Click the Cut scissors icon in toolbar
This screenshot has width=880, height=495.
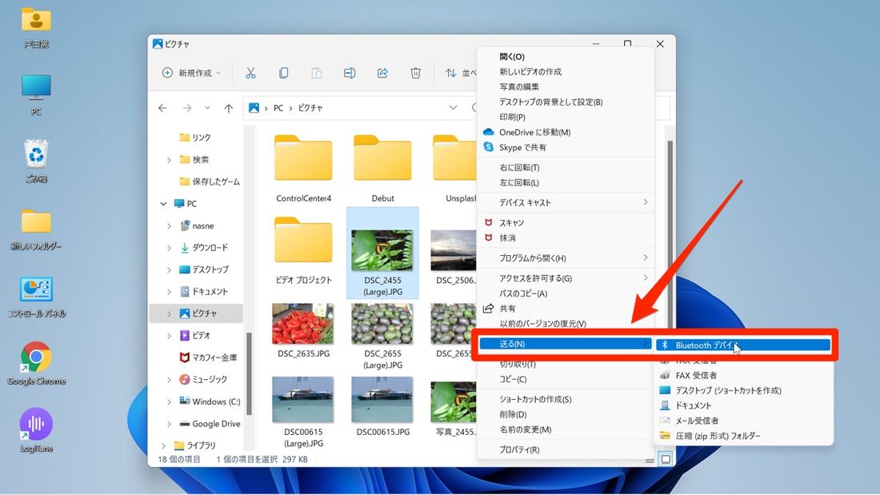click(250, 73)
